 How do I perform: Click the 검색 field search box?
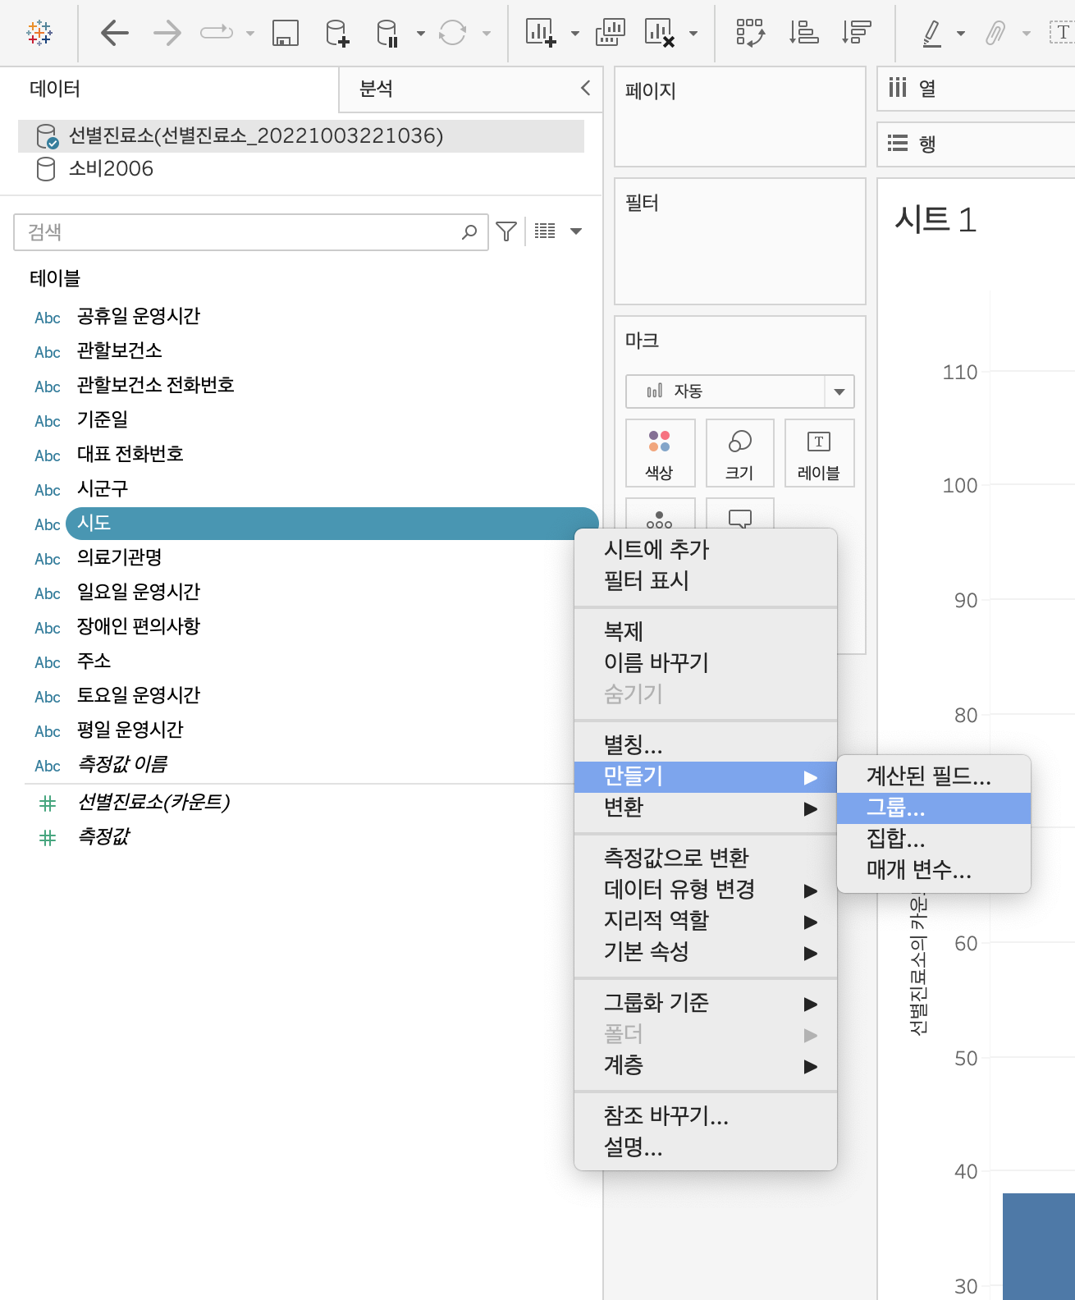pyautogui.click(x=251, y=232)
